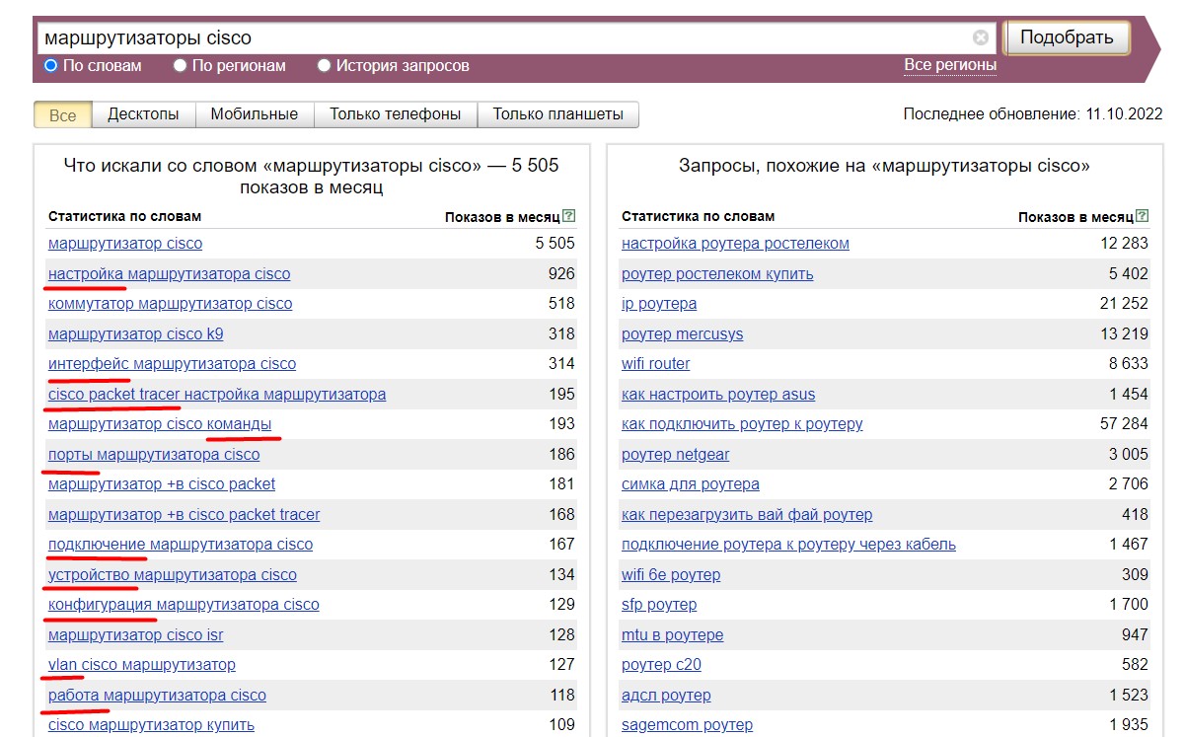Open the 'маршрутизатор +в cisco packet tracer' query

click(185, 515)
